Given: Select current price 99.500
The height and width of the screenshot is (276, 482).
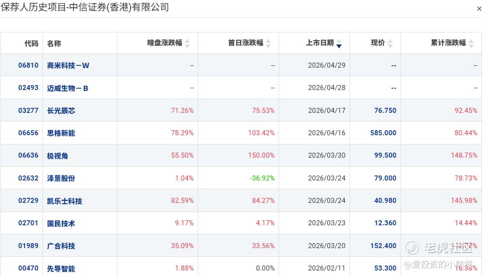Looking at the screenshot, I should [385, 155].
